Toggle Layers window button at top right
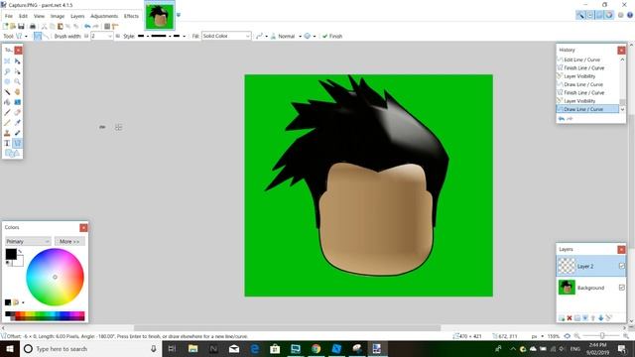The image size is (635, 357). [599, 15]
